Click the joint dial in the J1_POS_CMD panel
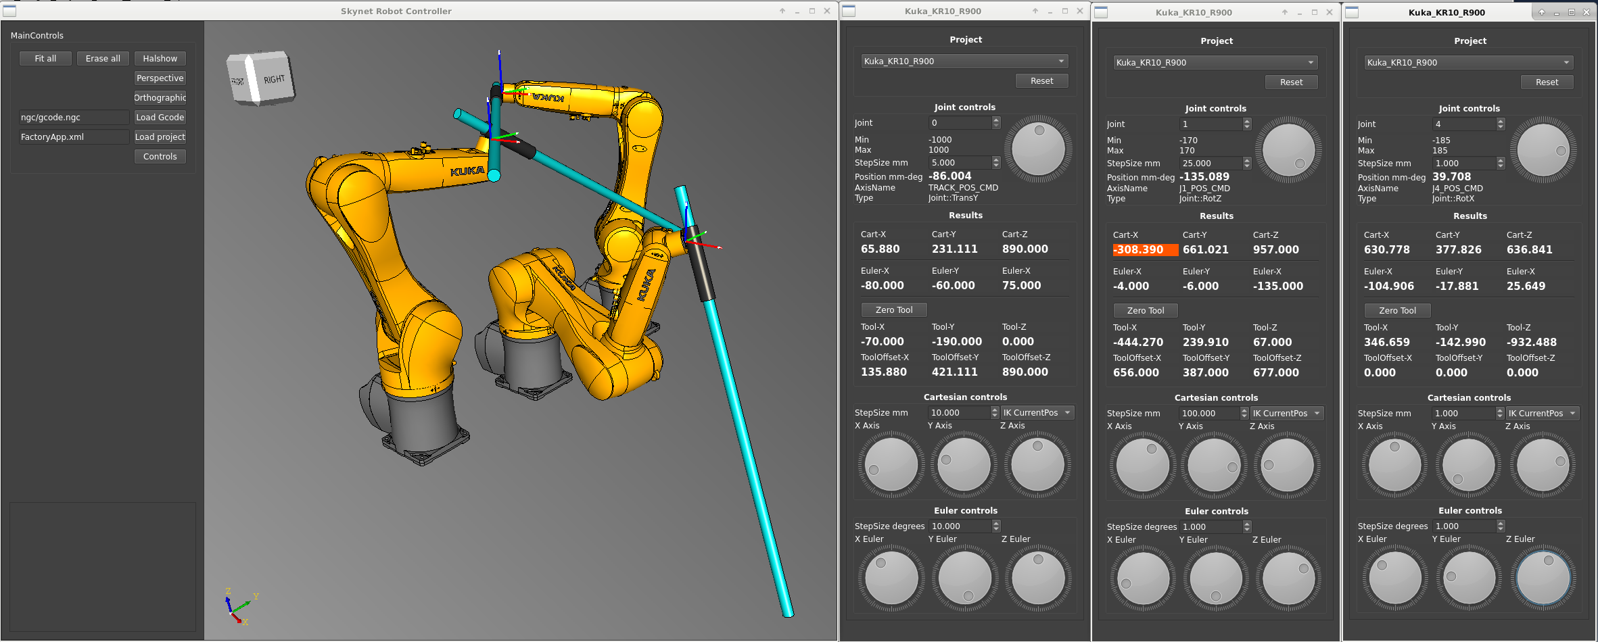The width and height of the screenshot is (1598, 642). (1288, 151)
